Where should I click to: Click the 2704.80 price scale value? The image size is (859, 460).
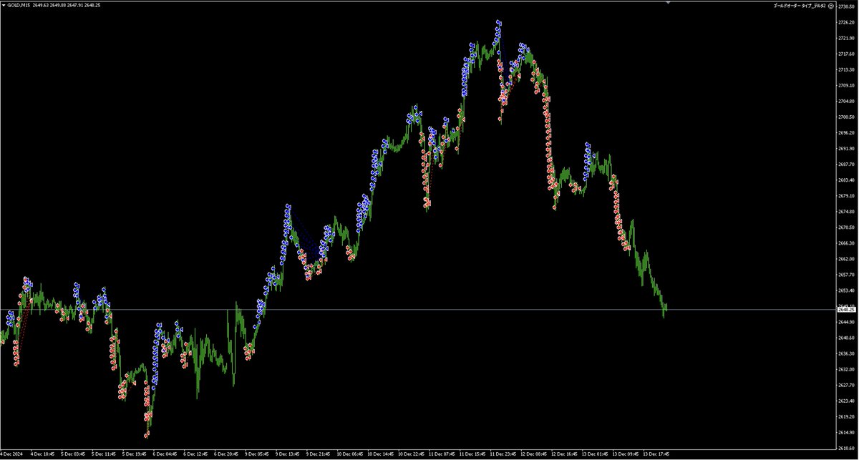pos(845,101)
